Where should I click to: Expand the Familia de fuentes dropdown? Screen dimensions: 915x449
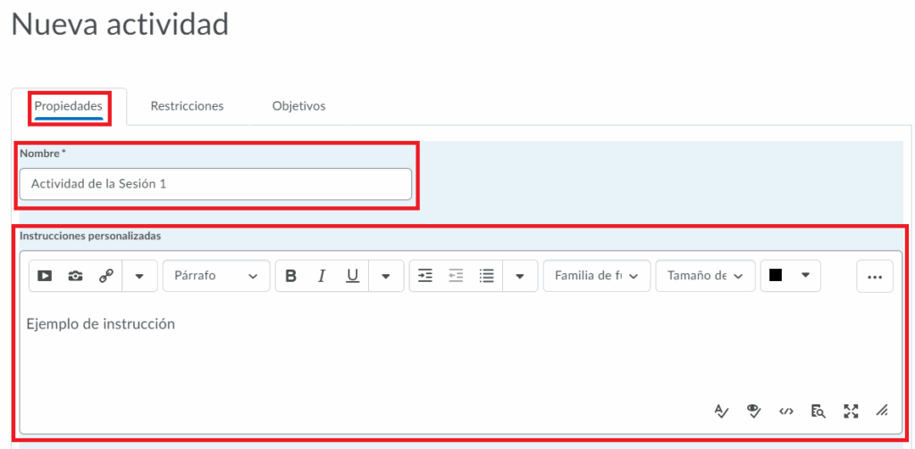coord(596,277)
